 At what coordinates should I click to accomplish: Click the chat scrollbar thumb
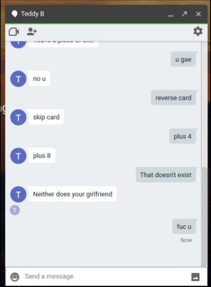[x=204, y=216]
